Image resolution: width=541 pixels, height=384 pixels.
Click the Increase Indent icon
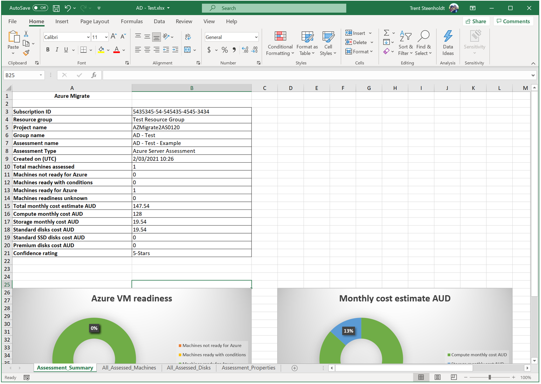tap(175, 50)
